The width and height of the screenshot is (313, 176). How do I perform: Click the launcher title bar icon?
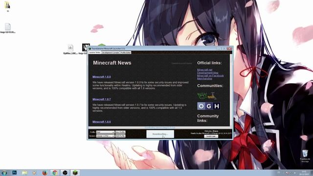coord(90,48)
